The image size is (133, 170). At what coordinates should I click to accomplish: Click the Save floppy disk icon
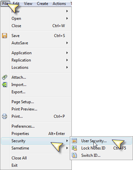coord(5,36)
